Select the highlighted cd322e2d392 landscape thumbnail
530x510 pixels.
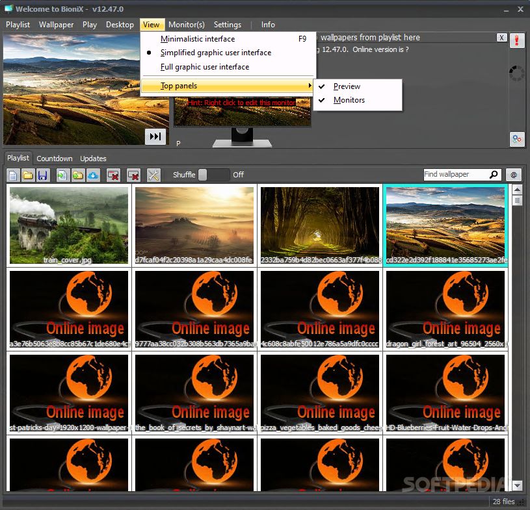pos(445,225)
